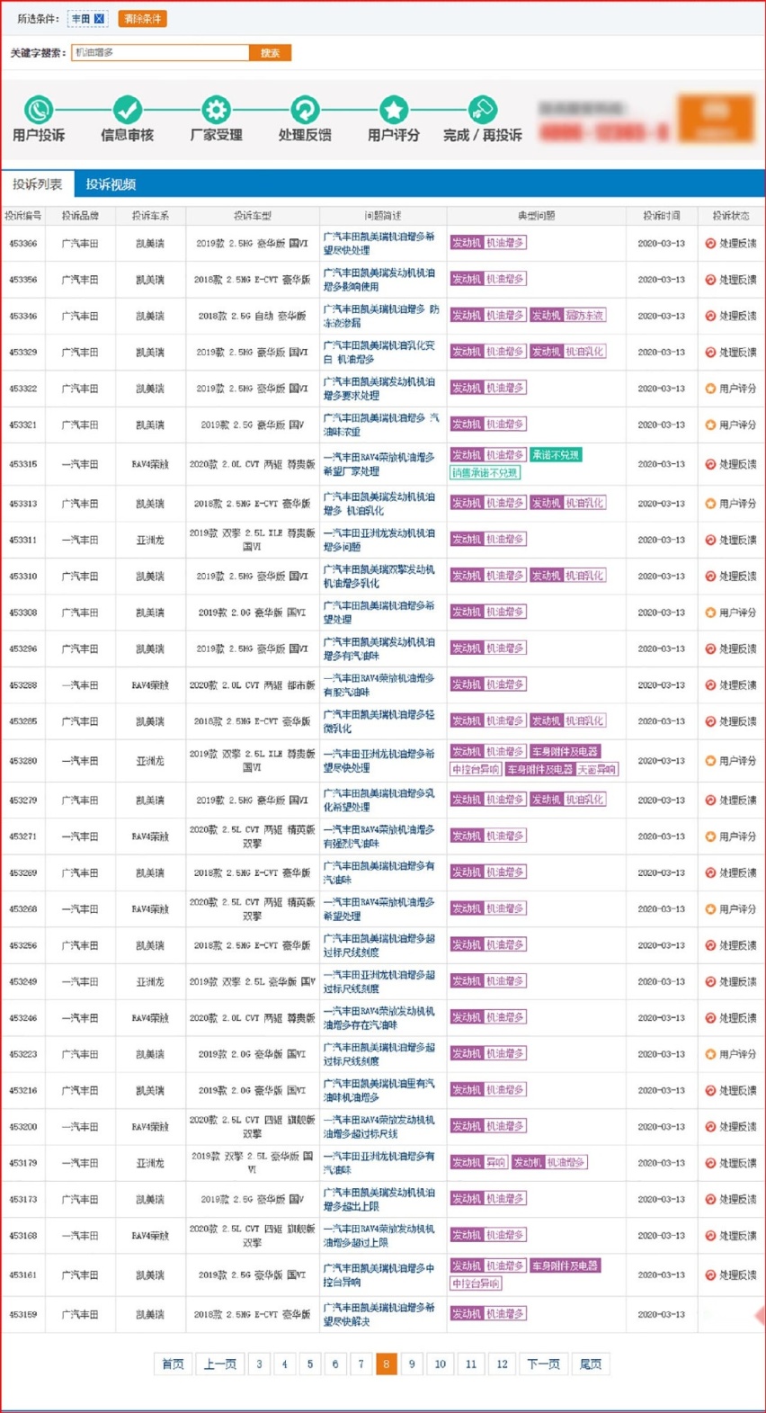Click the current page 8 button
Viewport: 766px width, 1413px height.
387,1364
